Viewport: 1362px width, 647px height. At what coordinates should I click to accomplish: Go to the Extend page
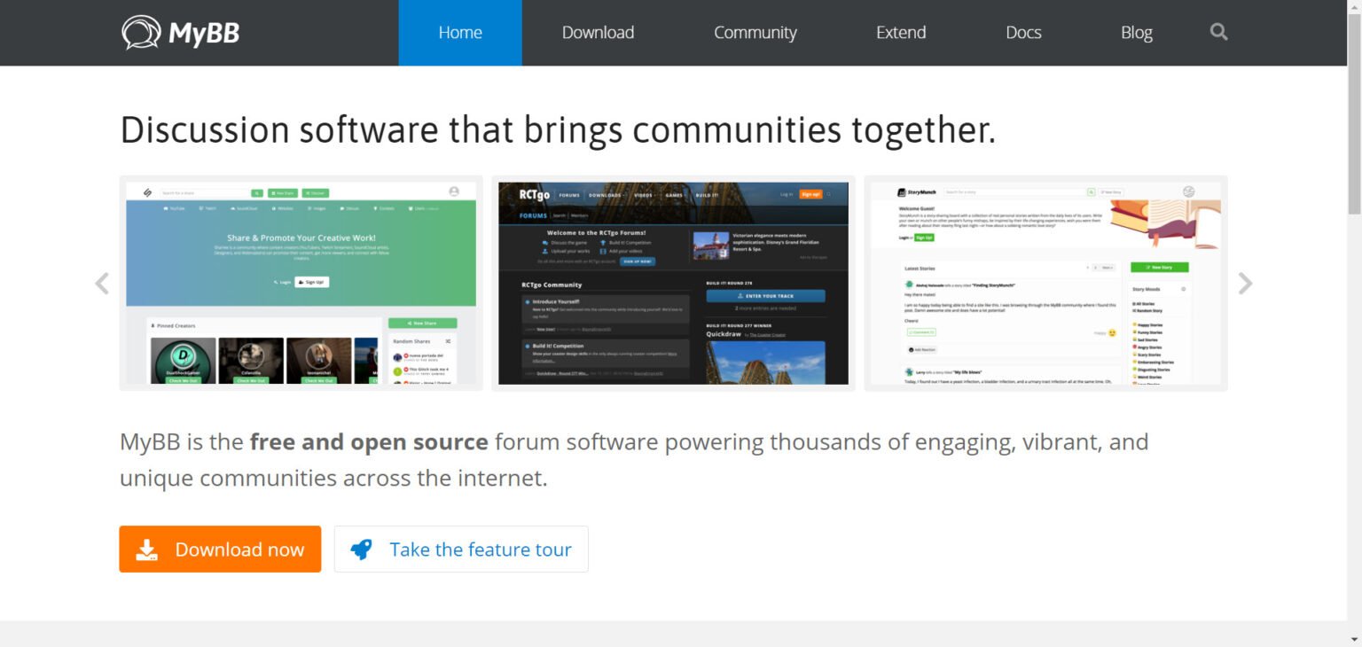[x=901, y=33]
